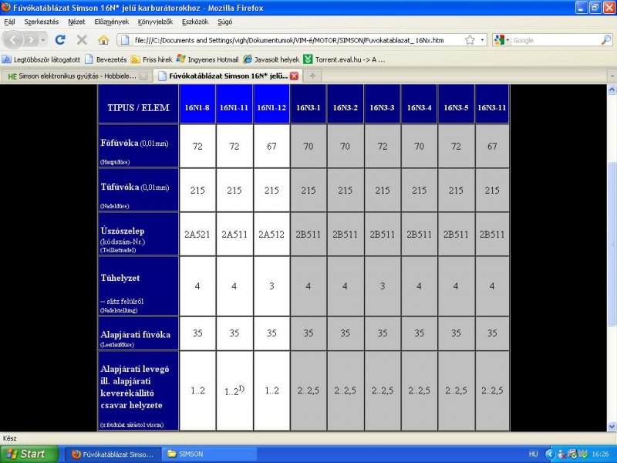Open the Könyvjelzők menu

(155, 22)
